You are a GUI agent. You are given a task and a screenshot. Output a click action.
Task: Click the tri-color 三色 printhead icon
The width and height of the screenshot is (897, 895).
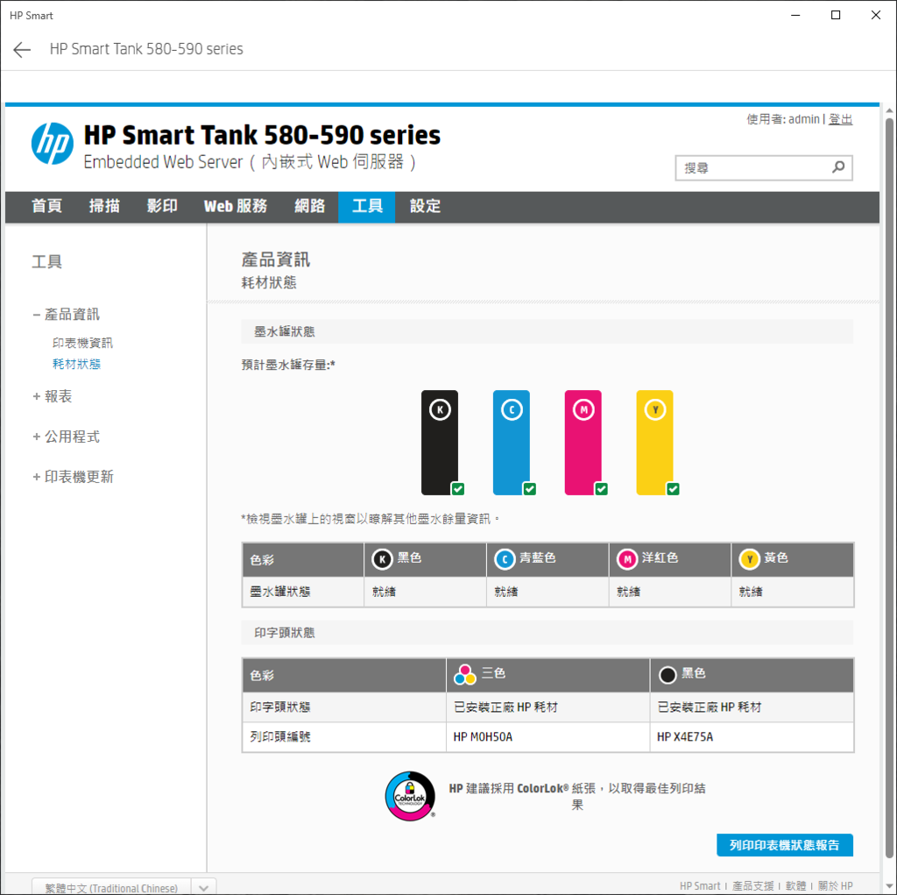pos(464,675)
